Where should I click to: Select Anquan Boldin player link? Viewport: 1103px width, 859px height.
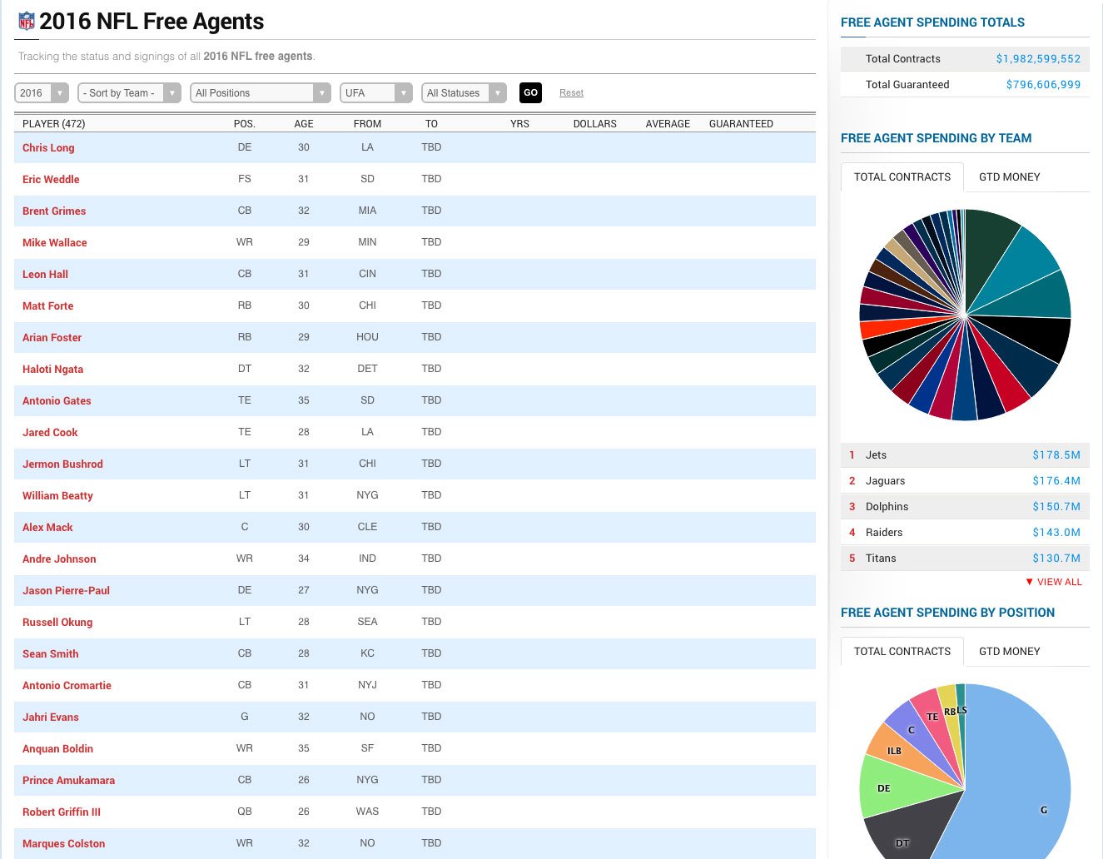pyautogui.click(x=57, y=748)
